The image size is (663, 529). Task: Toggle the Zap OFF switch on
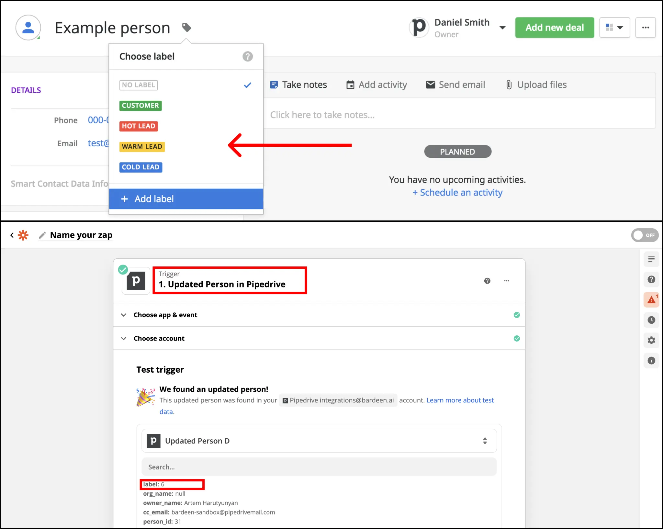click(645, 235)
